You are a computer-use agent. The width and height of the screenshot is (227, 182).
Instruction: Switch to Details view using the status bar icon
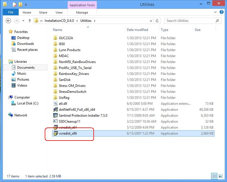[215, 176]
